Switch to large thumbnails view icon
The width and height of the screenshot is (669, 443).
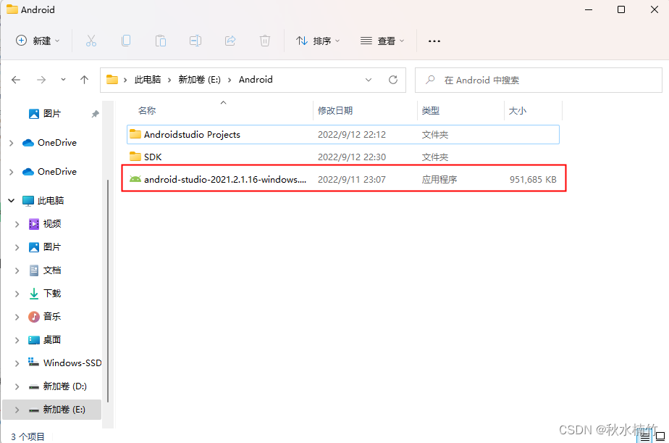pyautogui.click(x=660, y=436)
